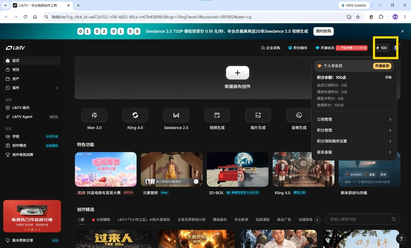Open the 元素替换 feature card
This screenshot has width=411, height=248.
[x=171, y=169]
